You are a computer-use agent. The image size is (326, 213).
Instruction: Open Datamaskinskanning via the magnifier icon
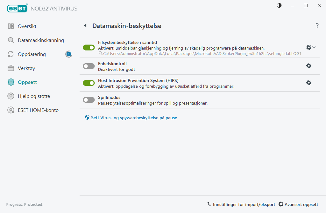click(11, 40)
